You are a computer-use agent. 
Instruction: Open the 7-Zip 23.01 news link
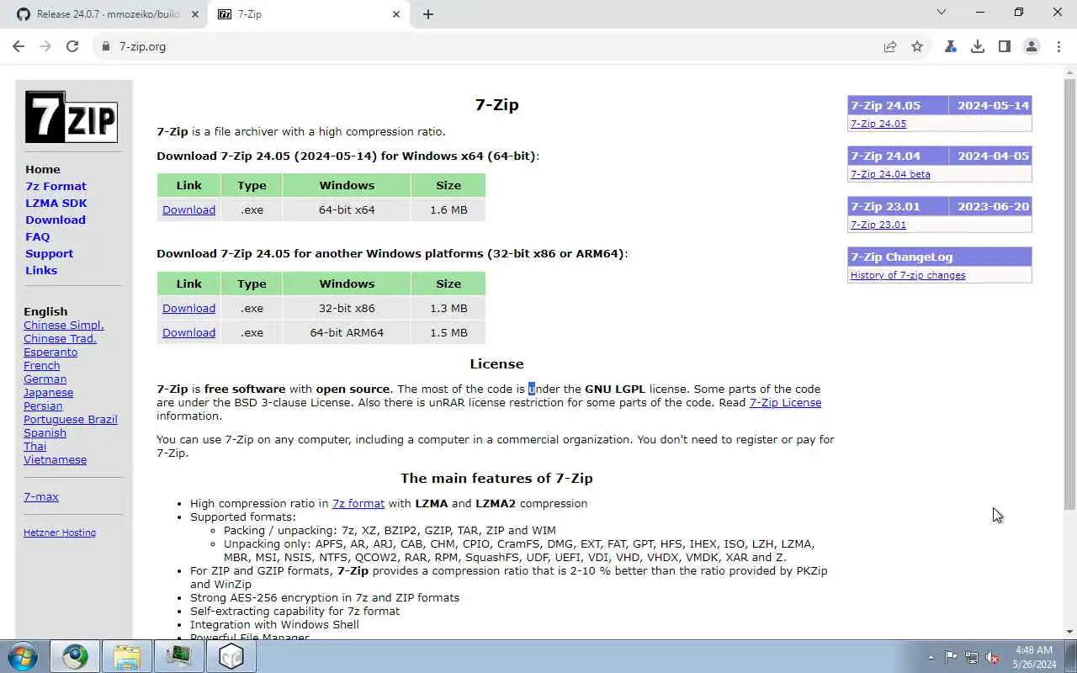878,225
